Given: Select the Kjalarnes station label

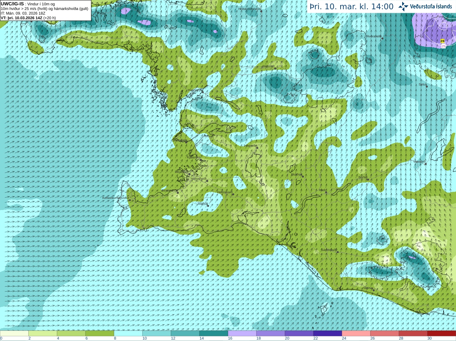Looking at the screenshot, I should click(194, 157).
